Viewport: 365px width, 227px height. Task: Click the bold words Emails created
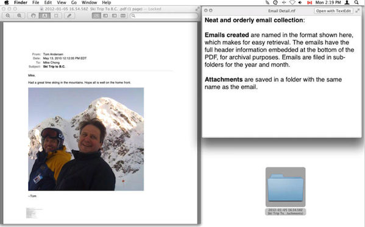pyautogui.click(x=227, y=35)
